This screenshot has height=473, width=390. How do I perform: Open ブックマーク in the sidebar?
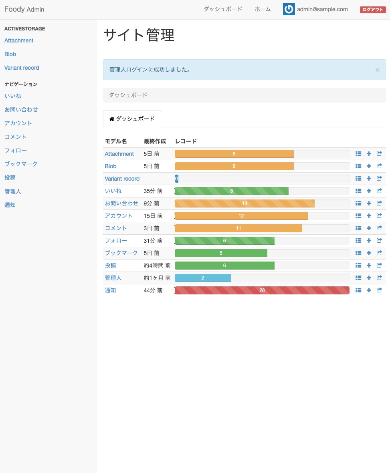click(x=21, y=164)
